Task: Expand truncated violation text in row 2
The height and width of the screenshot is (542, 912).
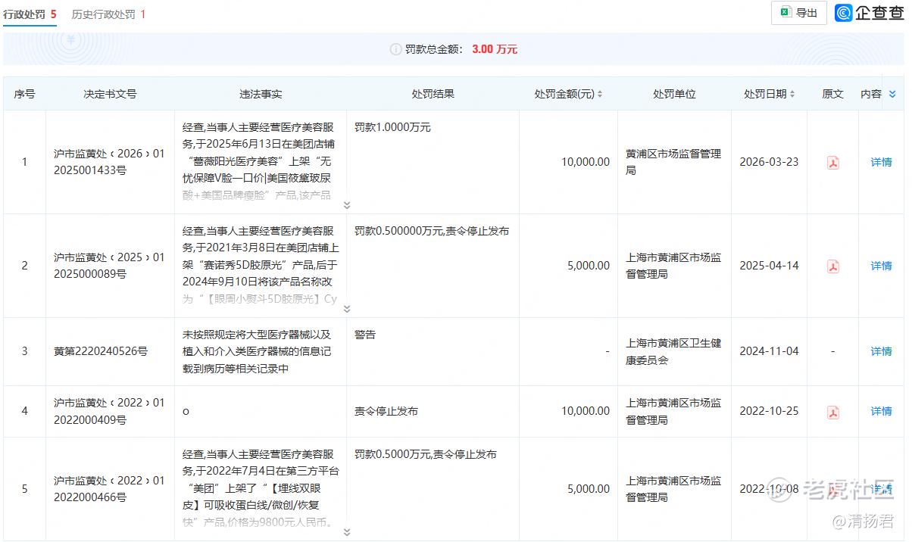Action: [347, 309]
